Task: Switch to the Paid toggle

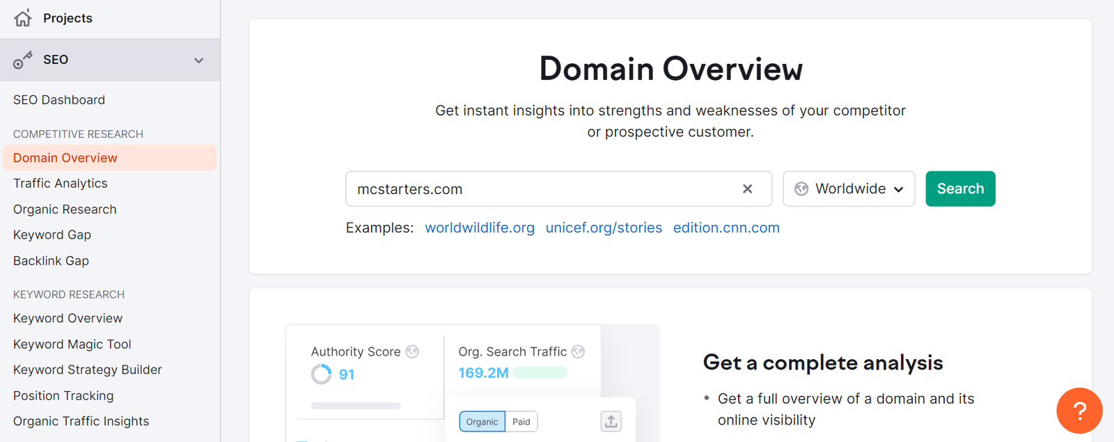Action: click(521, 422)
